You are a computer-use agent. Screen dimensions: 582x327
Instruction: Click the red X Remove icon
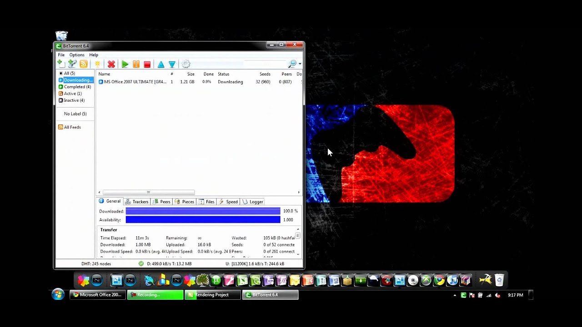pyautogui.click(x=111, y=64)
